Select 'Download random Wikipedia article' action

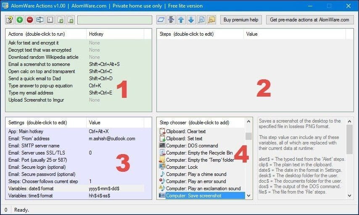43,57
